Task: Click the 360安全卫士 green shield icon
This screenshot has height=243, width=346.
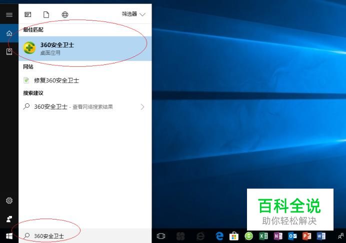Action: 29,48
